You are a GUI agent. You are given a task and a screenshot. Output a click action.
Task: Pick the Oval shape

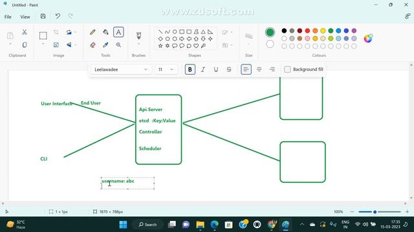tap(175, 32)
